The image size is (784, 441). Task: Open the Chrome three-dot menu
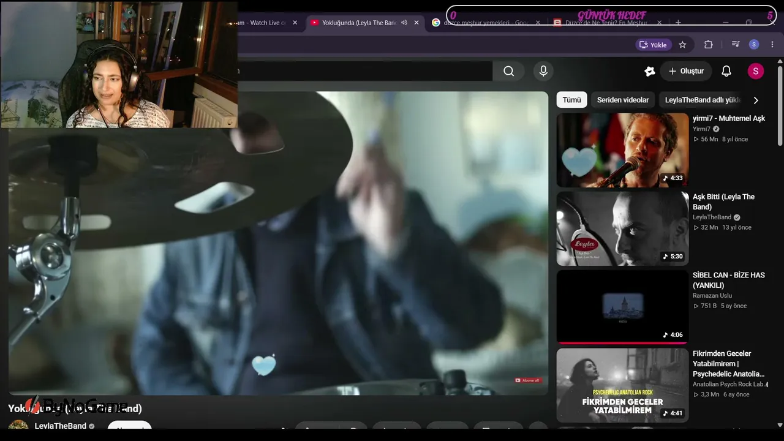(772, 45)
